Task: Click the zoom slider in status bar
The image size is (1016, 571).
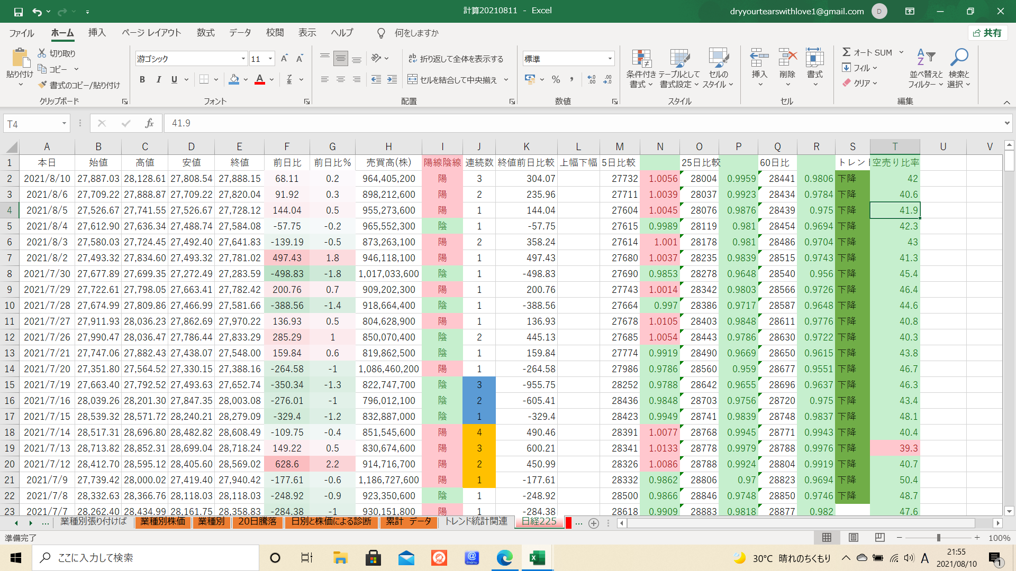Action: click(x=938, y=538)
